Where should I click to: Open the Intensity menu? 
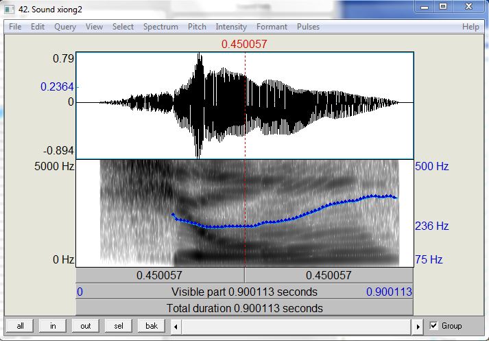[231, 27]
